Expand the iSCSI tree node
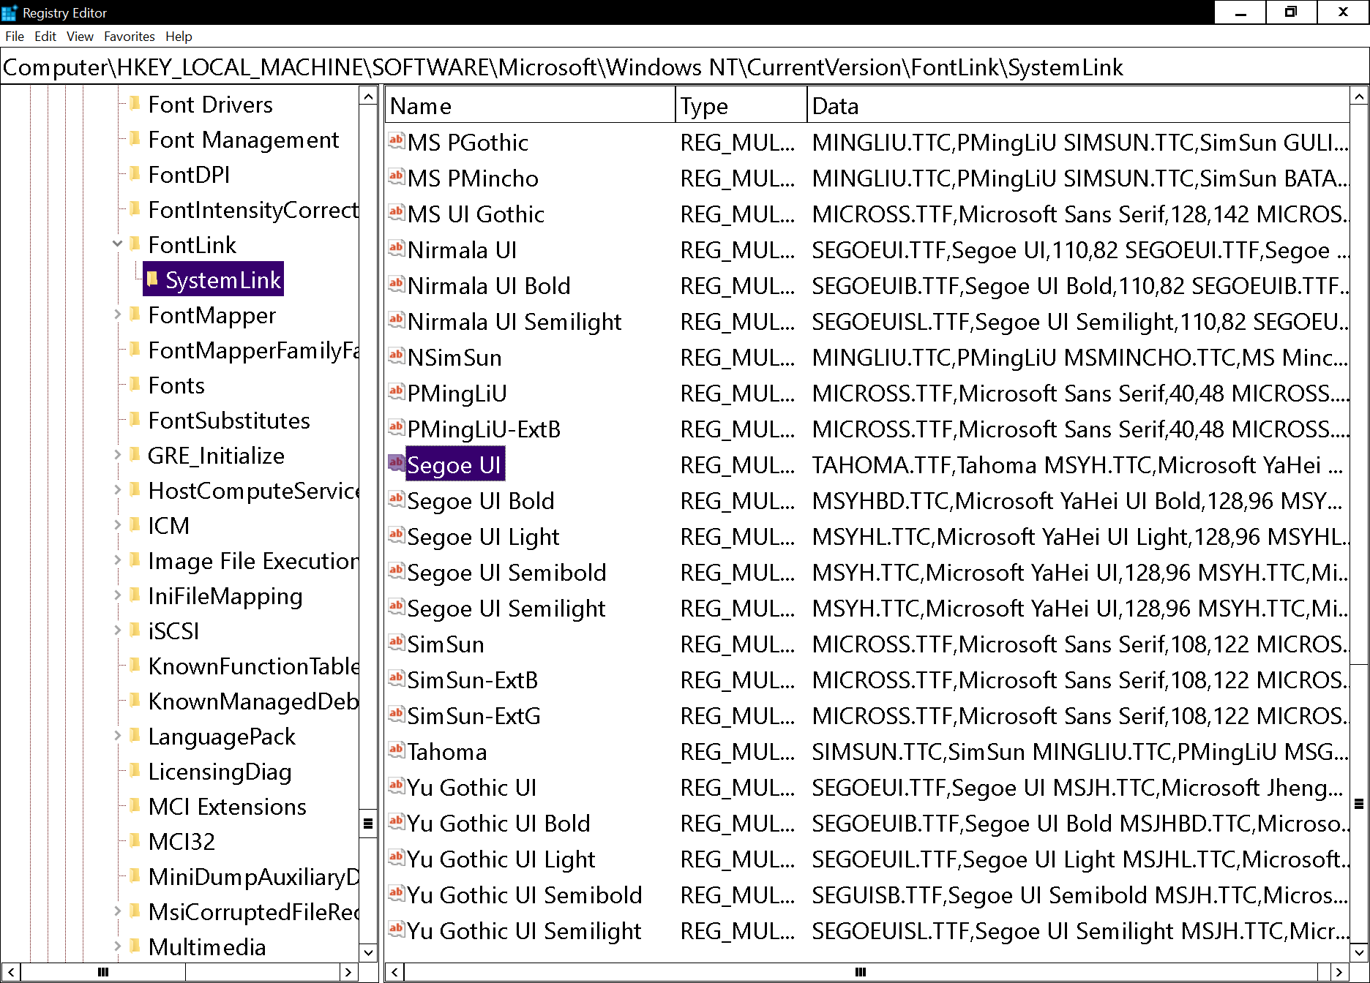This screenshot has height=983, width=1370. click(117, 630)
